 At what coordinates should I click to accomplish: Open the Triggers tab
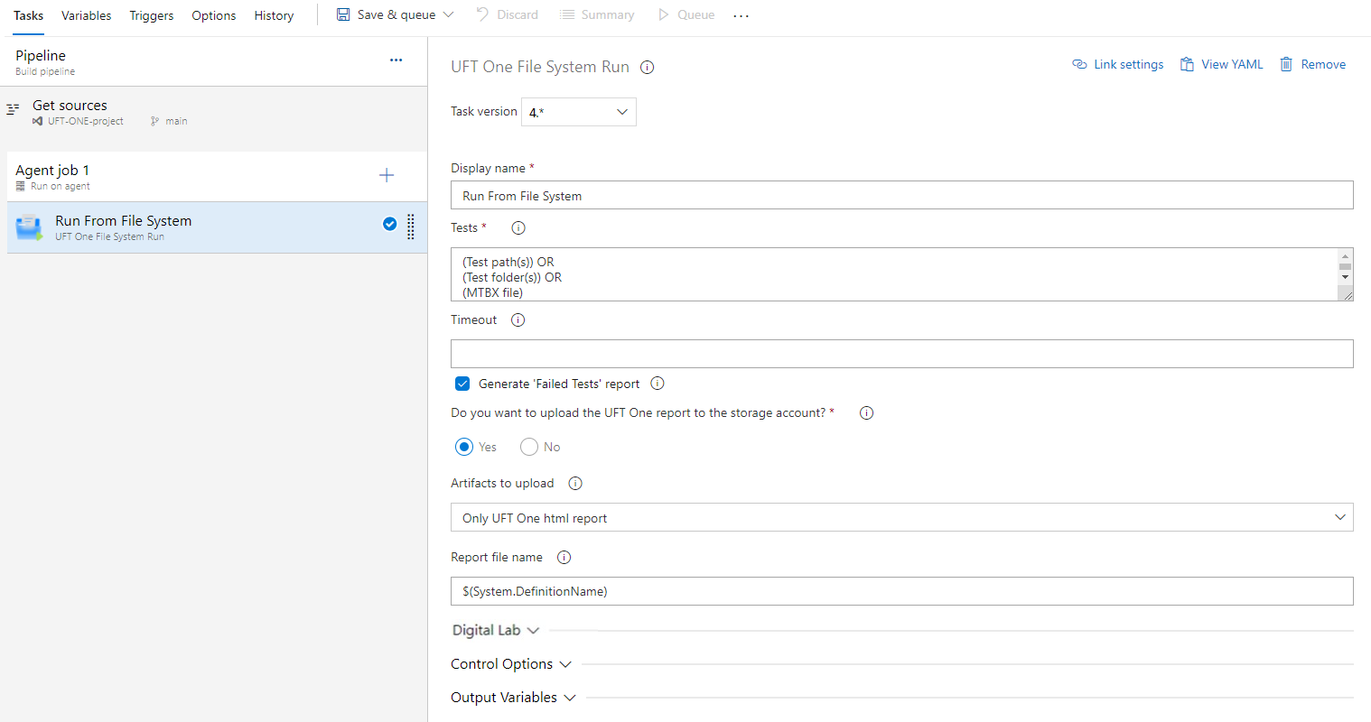151,15
